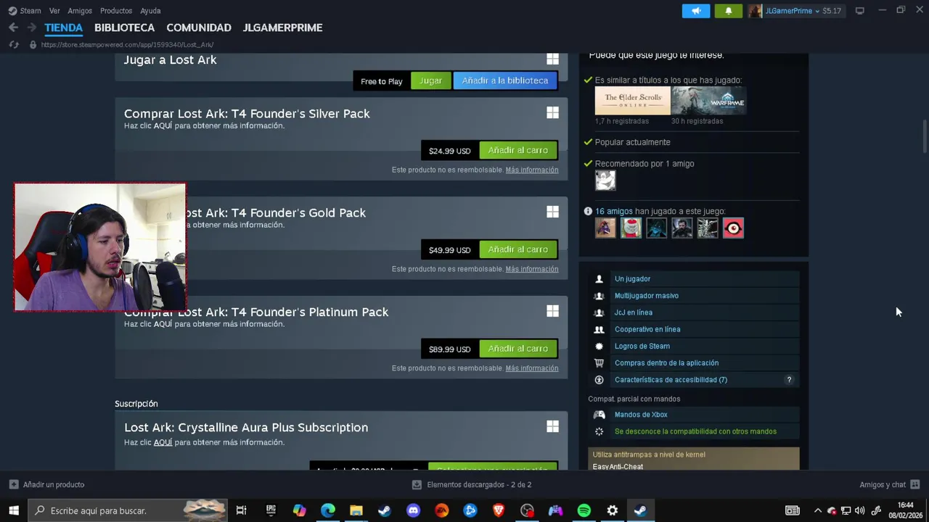Launch Spotify from the taskbar
Screen dimensions: 929x522
584,510
